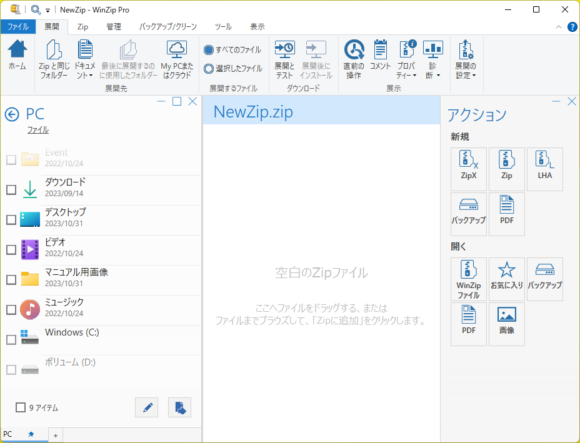This screenshot has height=443, width=580.
Task: Click the pencil edit icon in left pane
Action: [146, 407]
